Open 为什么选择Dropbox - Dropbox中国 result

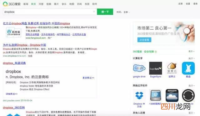(x=24, y=45)
